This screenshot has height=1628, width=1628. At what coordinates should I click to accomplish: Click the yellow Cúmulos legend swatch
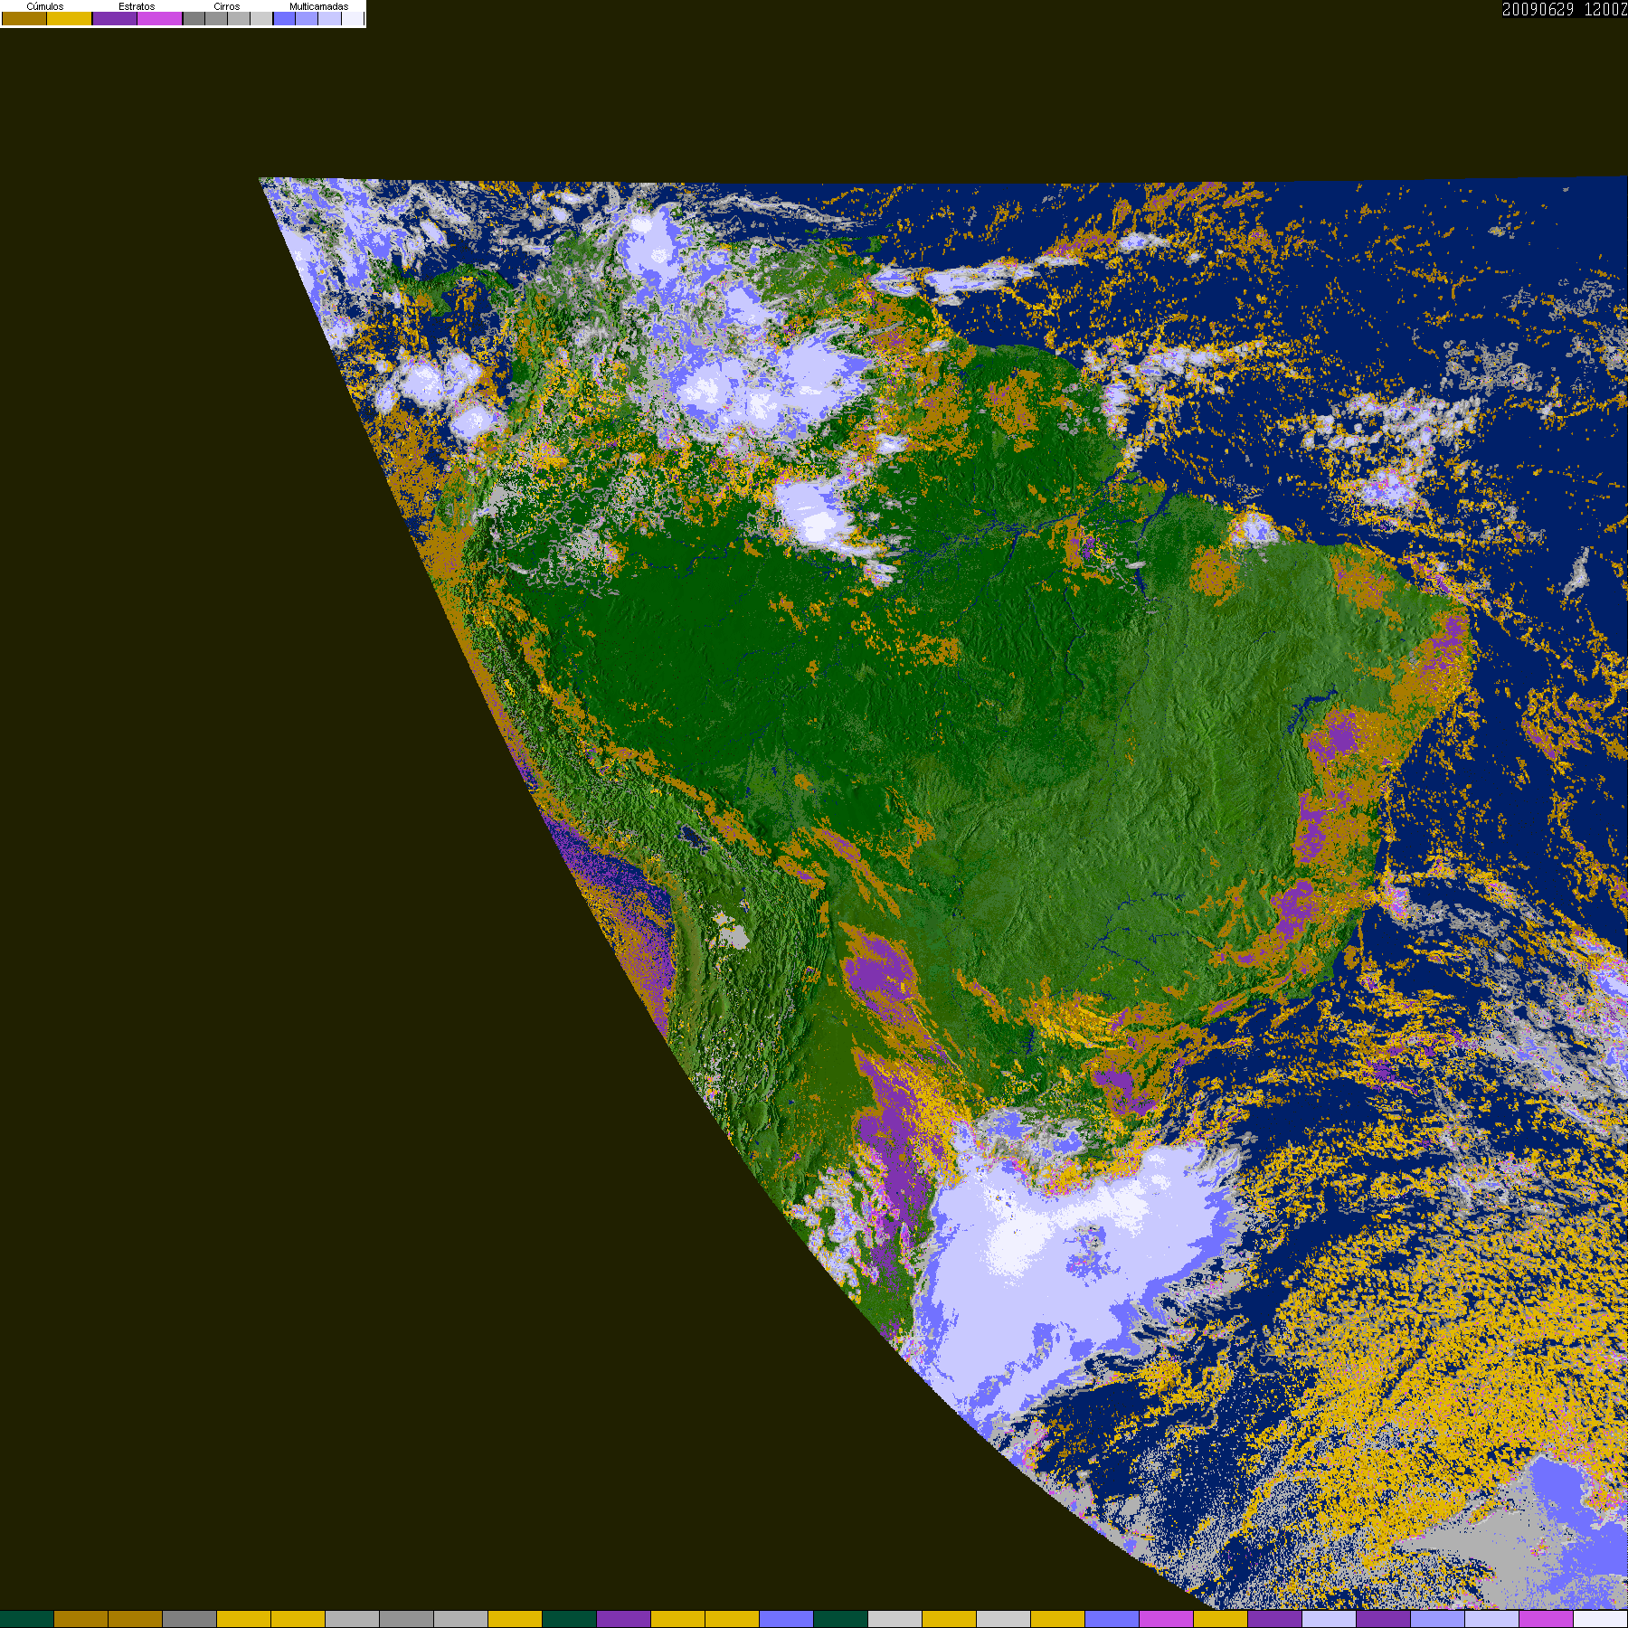[x=69, y=18]
